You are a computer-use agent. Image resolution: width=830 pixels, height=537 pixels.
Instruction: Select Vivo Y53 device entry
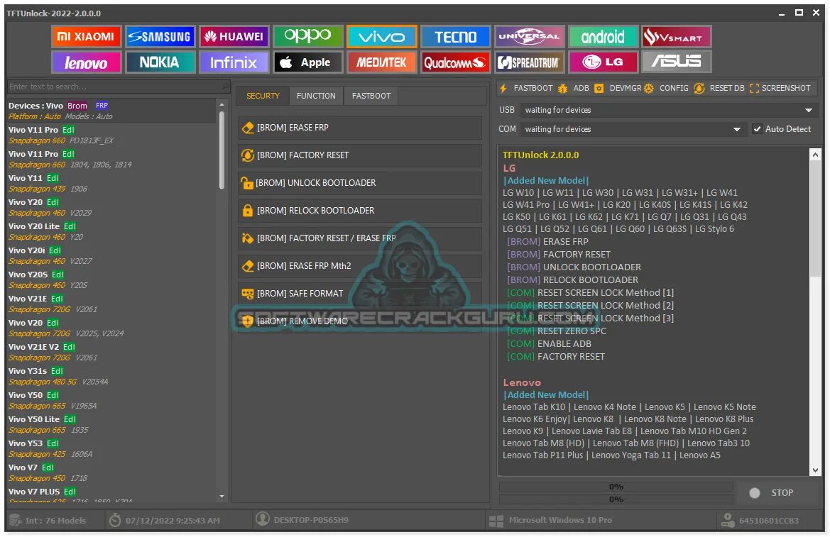coord(111,448)
